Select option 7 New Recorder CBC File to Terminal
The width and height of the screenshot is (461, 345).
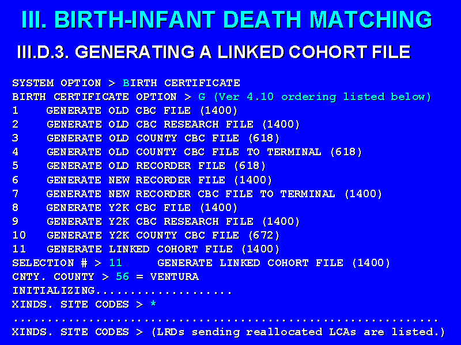pyautogui.click(x=214, y=194)
